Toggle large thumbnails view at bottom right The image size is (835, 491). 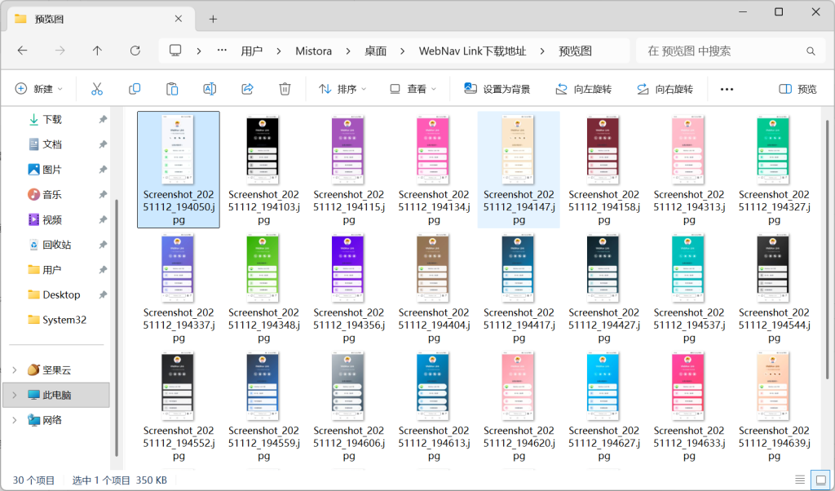pyautogui.click(x=820, y=480)
